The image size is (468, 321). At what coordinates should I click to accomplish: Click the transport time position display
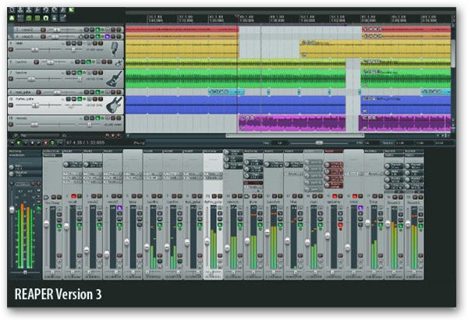tap(85, 143)
